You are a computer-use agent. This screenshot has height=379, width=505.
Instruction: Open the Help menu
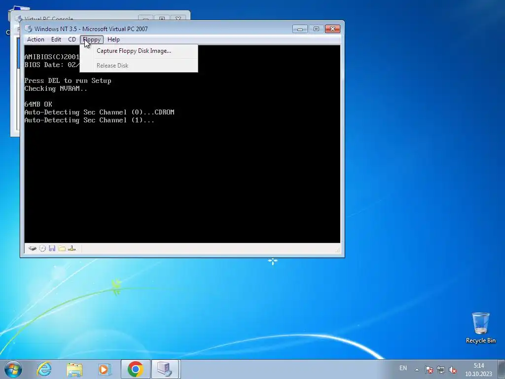pos(113,39)
